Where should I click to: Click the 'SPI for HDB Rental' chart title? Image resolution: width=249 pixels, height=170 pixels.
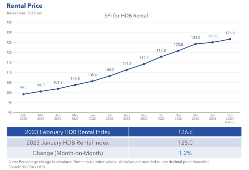126,16
